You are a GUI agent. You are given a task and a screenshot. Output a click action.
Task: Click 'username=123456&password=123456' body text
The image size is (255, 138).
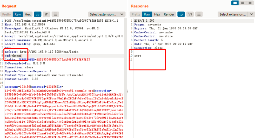click(31, 87)
